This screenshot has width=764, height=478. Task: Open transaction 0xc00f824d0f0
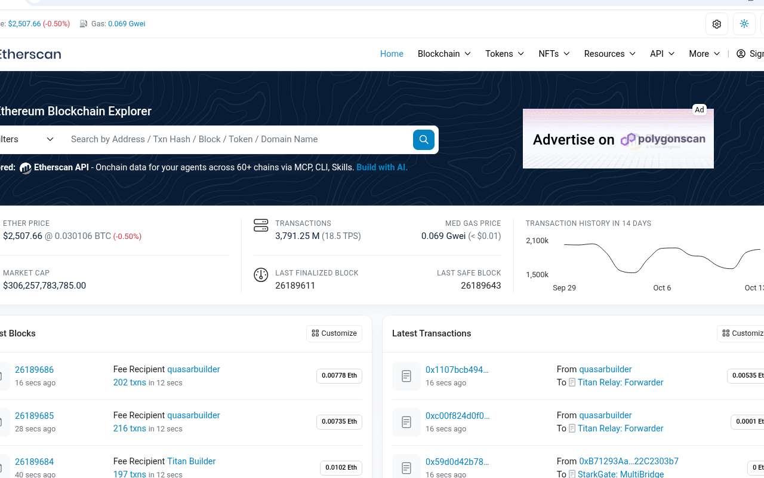(457, 416)
